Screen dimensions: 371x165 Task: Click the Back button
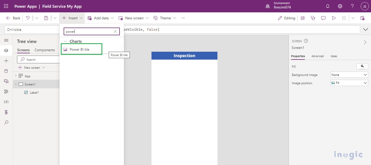(x=13, y=18)
